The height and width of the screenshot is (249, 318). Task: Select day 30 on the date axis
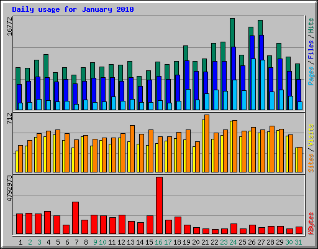click(x=289, y=242)
